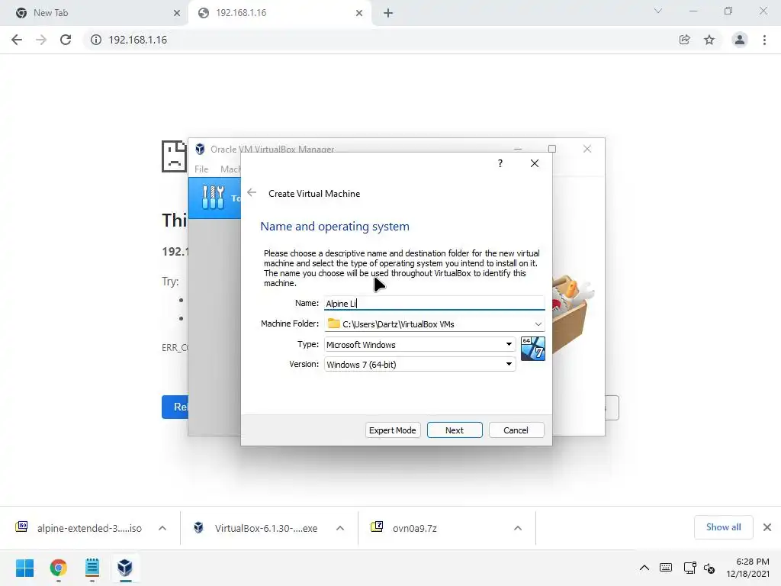Click the Notepad taskbar icon
781x586 pixels.
coord(92,568)
